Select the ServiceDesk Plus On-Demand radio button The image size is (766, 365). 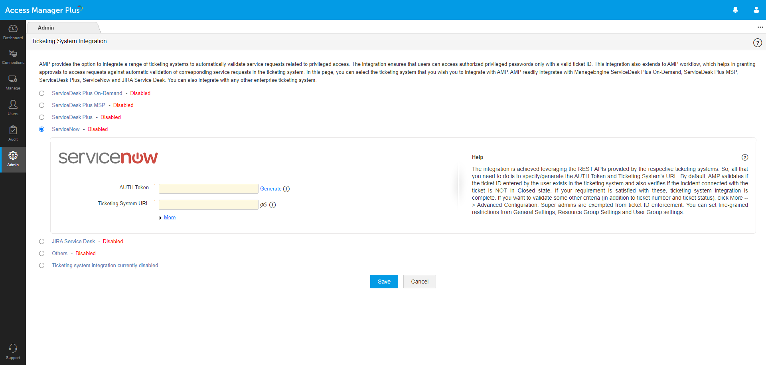42,93
